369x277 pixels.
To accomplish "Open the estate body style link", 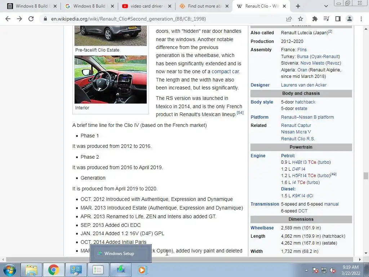I will point(301,109).
